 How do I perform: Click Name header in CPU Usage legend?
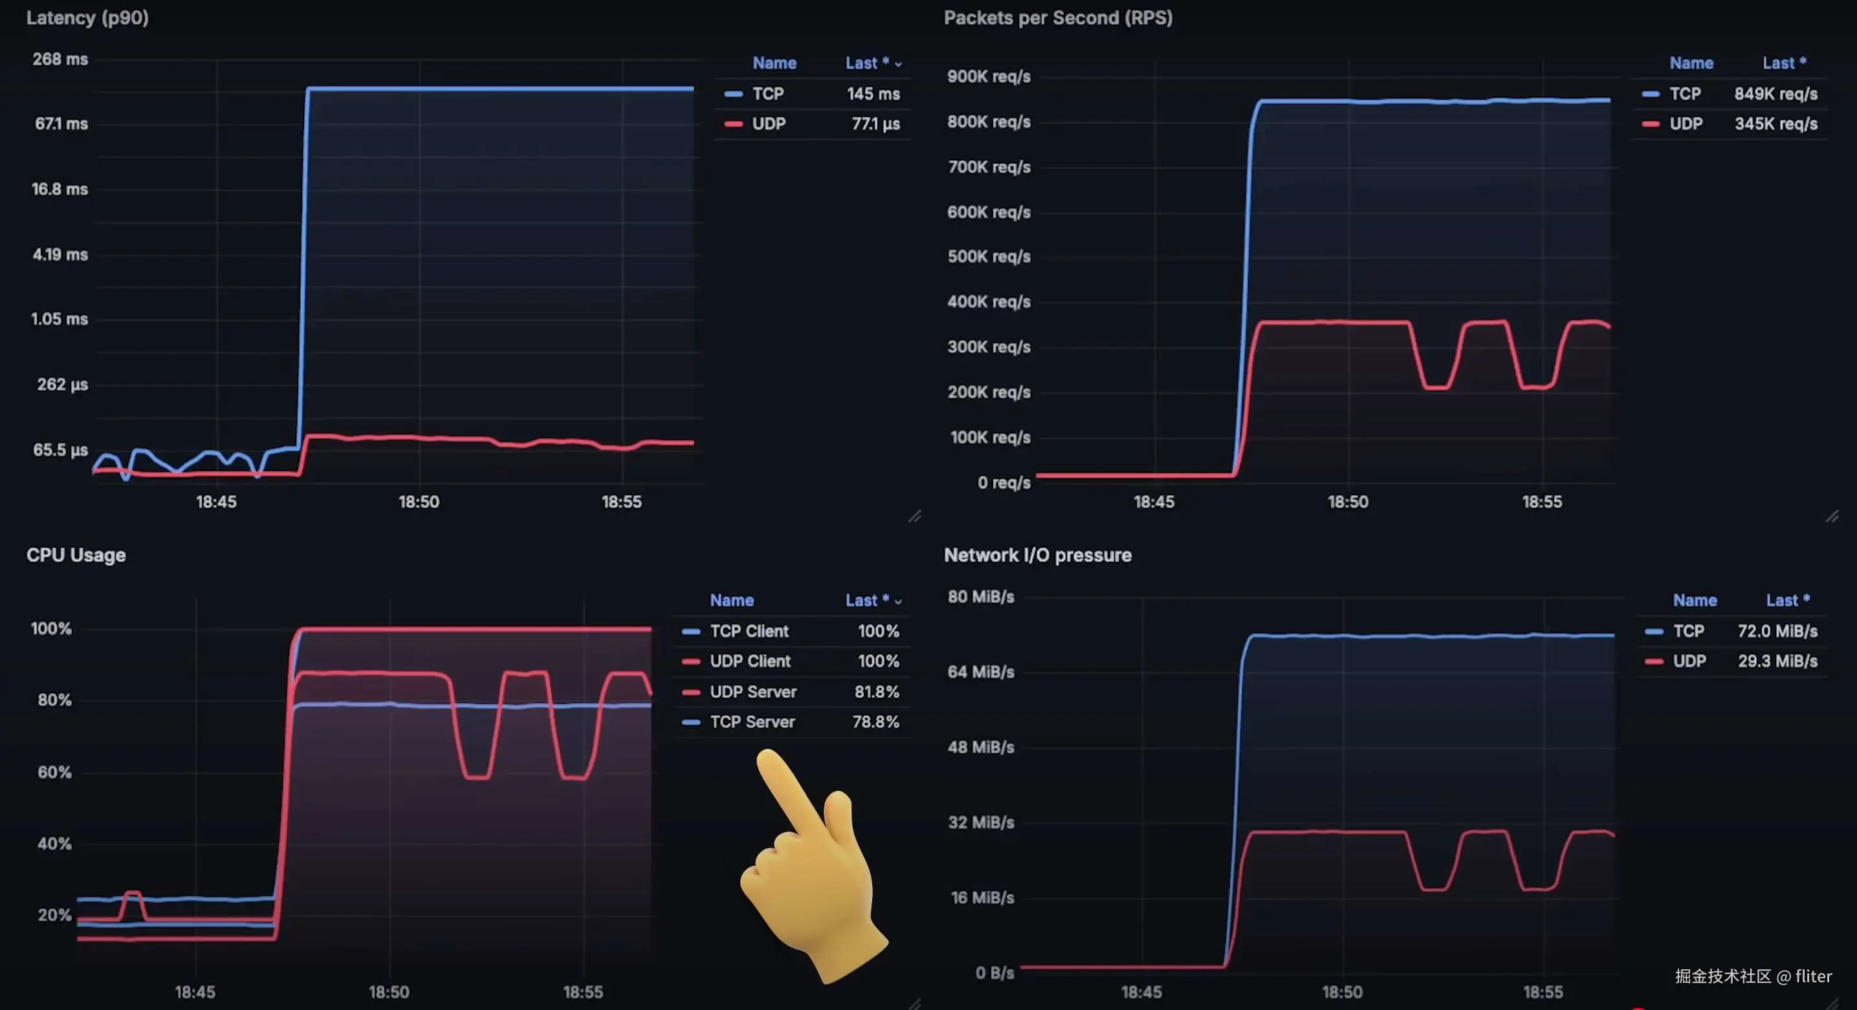(732, 600)
